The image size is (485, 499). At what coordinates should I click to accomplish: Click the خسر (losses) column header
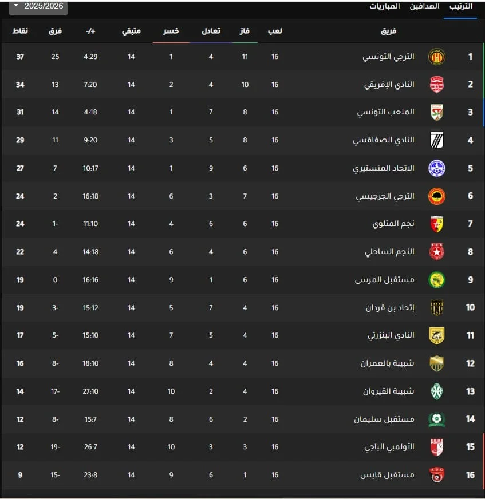pyautogui.click(x=171, y=31)
